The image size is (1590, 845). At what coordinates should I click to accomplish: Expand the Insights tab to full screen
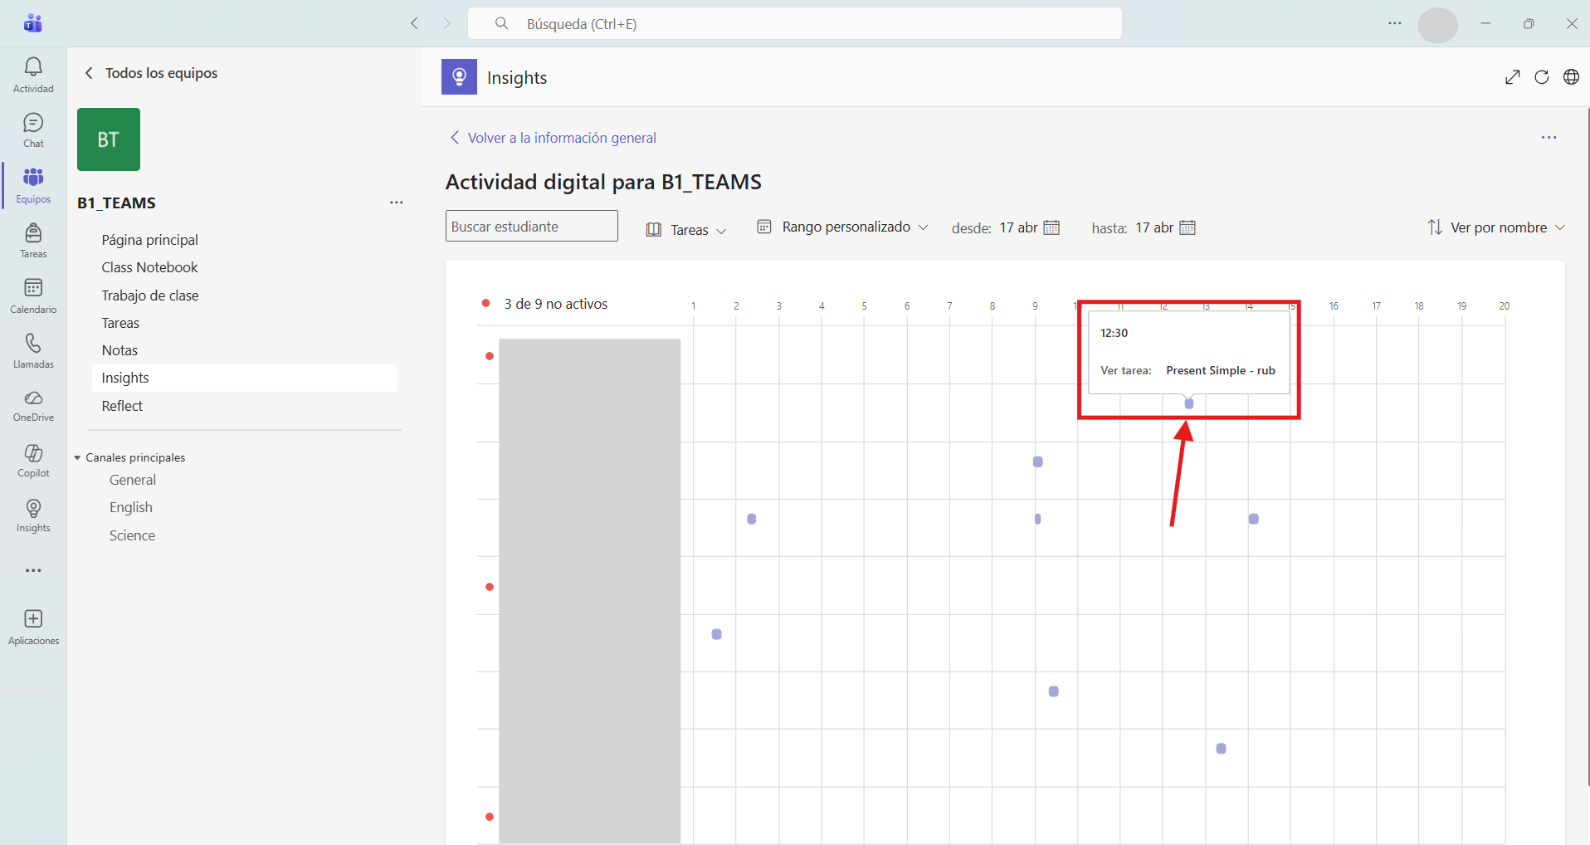click(1512, 77)
